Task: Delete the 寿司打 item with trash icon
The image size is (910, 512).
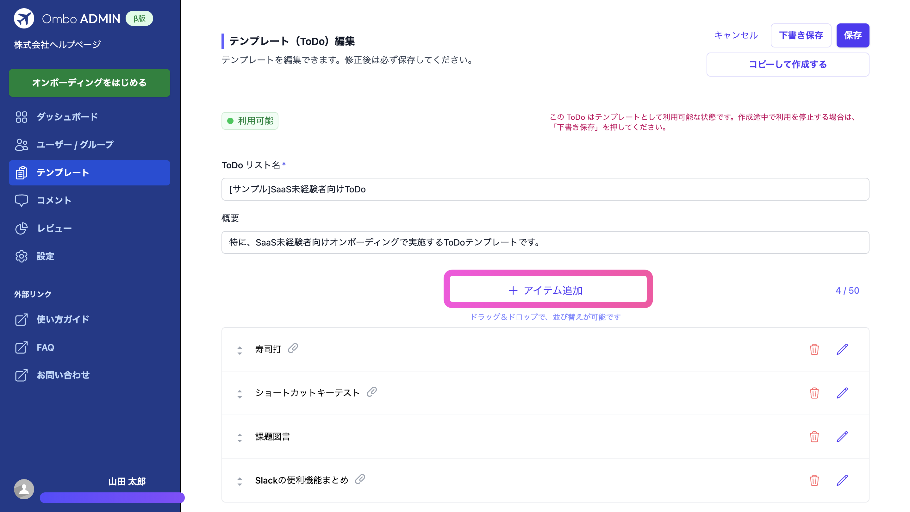Action: (x=814, y=349)
